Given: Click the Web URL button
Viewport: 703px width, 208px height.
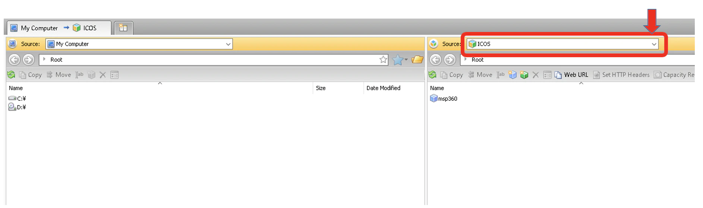Looking at the screenshot, I should 571,75.
